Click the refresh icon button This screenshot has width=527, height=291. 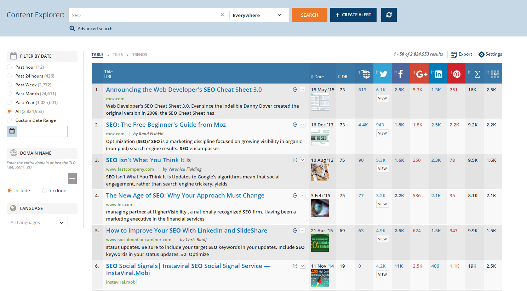[389, 15]
